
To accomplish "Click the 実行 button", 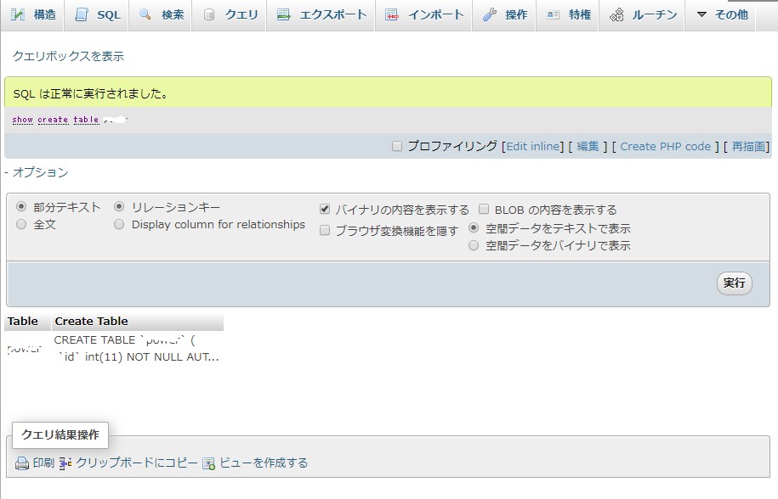I will [735, 283].
